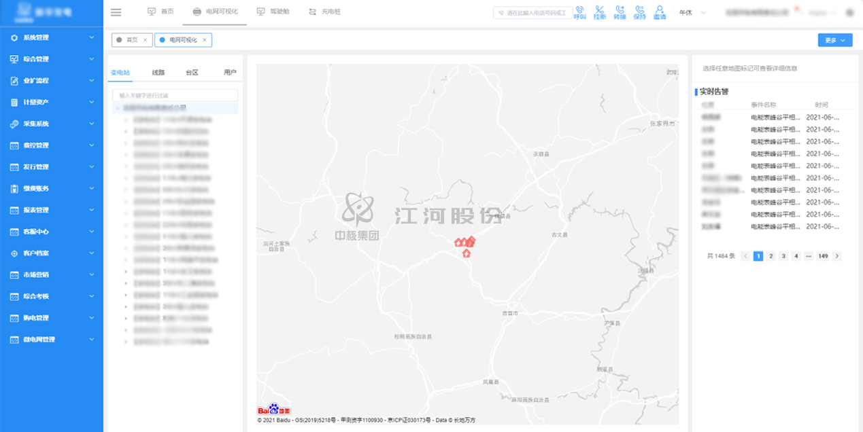863x432 pixels.
Task: Expand the 采集系统 sidebar menu
Action: (x=52, y=124)
